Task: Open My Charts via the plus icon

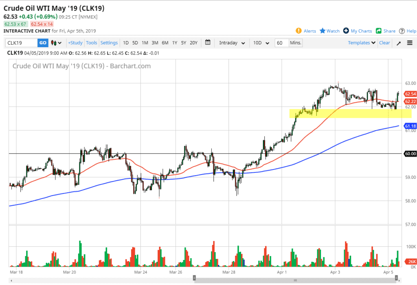Action: pyautogui.click(x=346, y=31)
